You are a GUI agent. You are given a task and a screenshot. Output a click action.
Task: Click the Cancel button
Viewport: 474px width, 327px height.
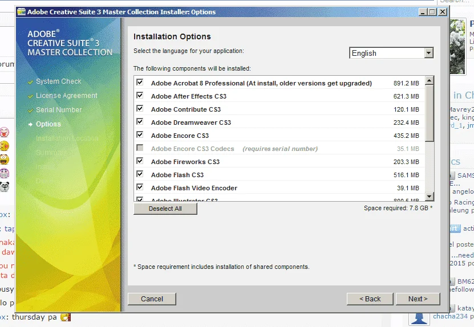pyautogui.click(x=152, y=299)
